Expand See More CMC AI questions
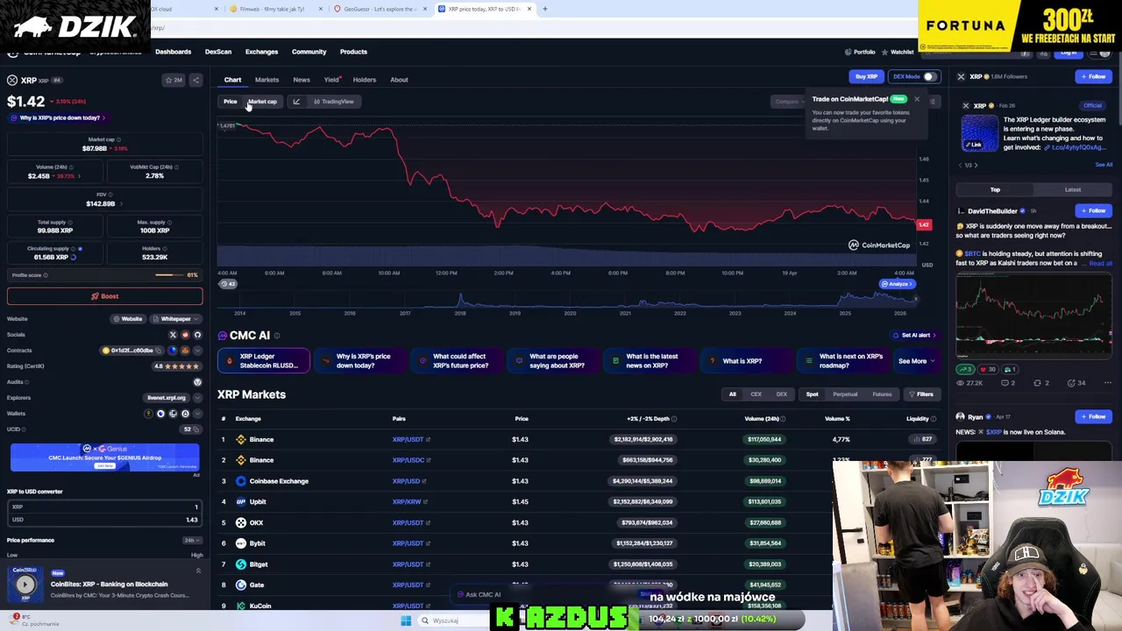This screenshot has width=1122, height=631. point(916,361)
